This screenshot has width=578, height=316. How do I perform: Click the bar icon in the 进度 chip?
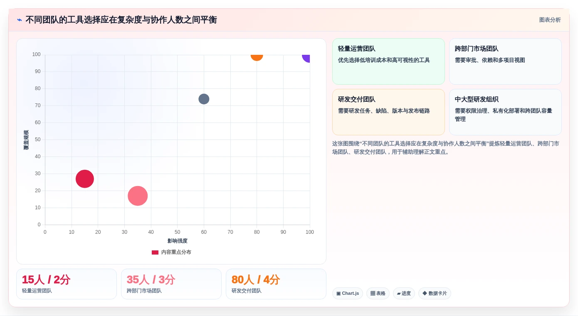click(399, 294)
